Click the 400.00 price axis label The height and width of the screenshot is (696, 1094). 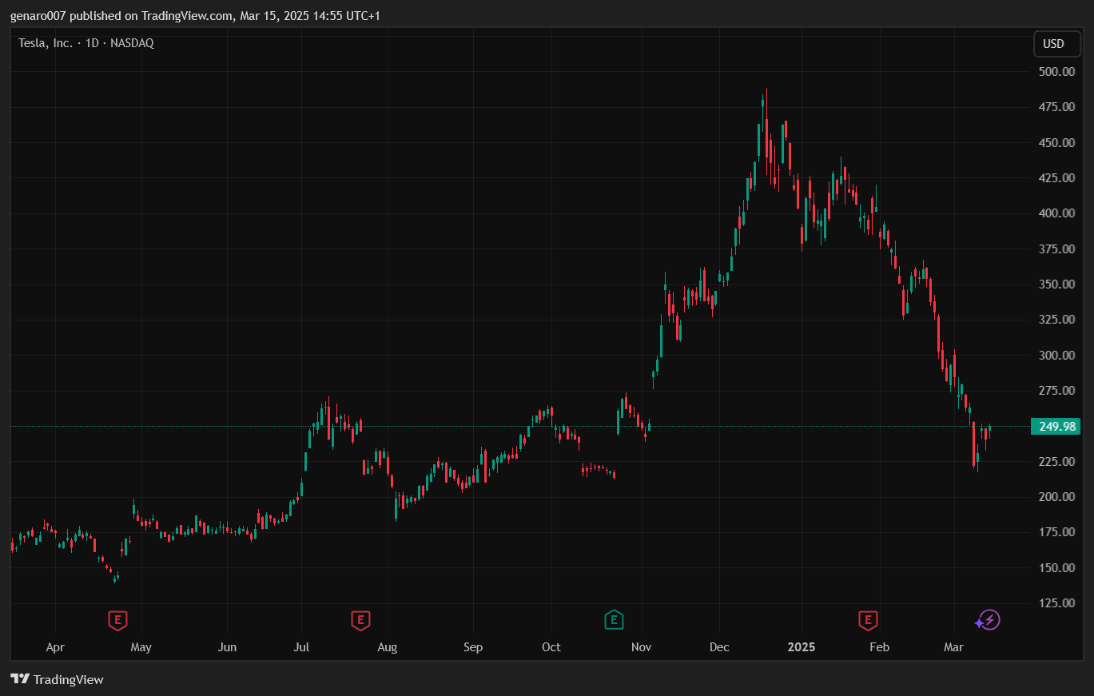click(x=1056, y=213)
